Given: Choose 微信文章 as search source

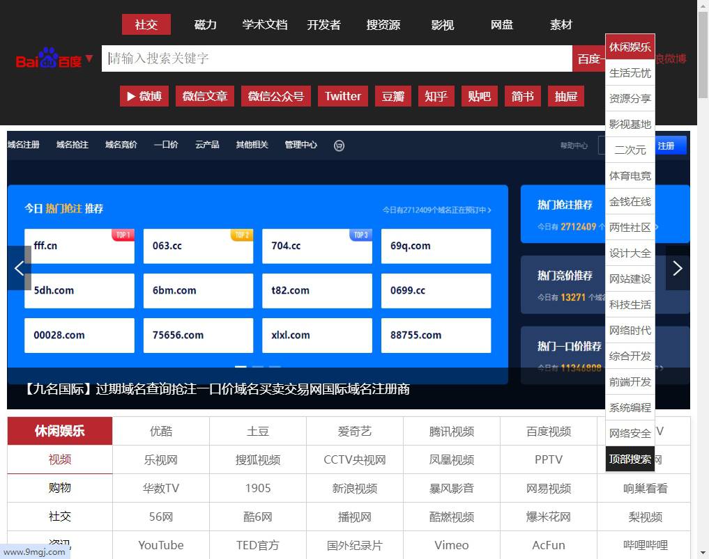Looking at the screenshot, I should [x=205, y=96].
